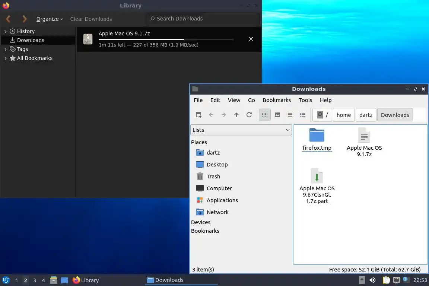
Task: Open the Lubuntu start menu
Action: [6, 280]
